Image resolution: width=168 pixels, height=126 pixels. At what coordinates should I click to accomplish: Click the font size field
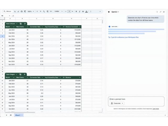(69, 11)
